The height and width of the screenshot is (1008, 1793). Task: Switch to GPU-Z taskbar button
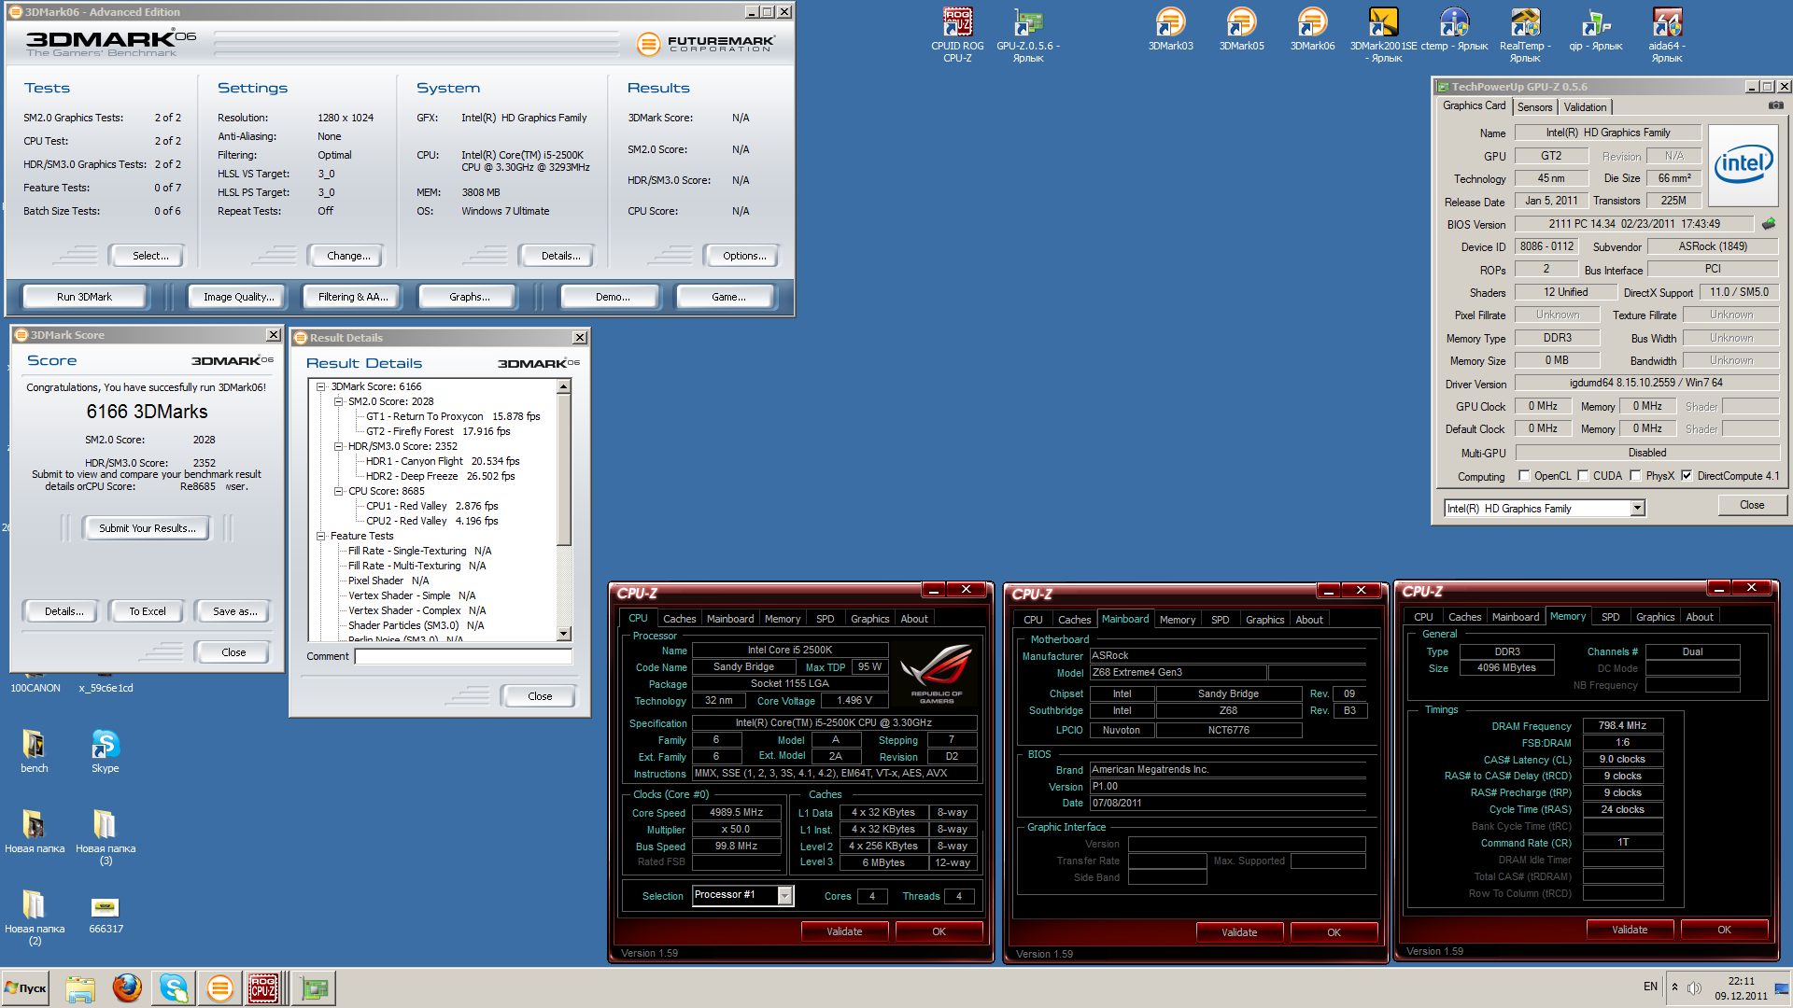pyautogui.click(x=314, y=988)
